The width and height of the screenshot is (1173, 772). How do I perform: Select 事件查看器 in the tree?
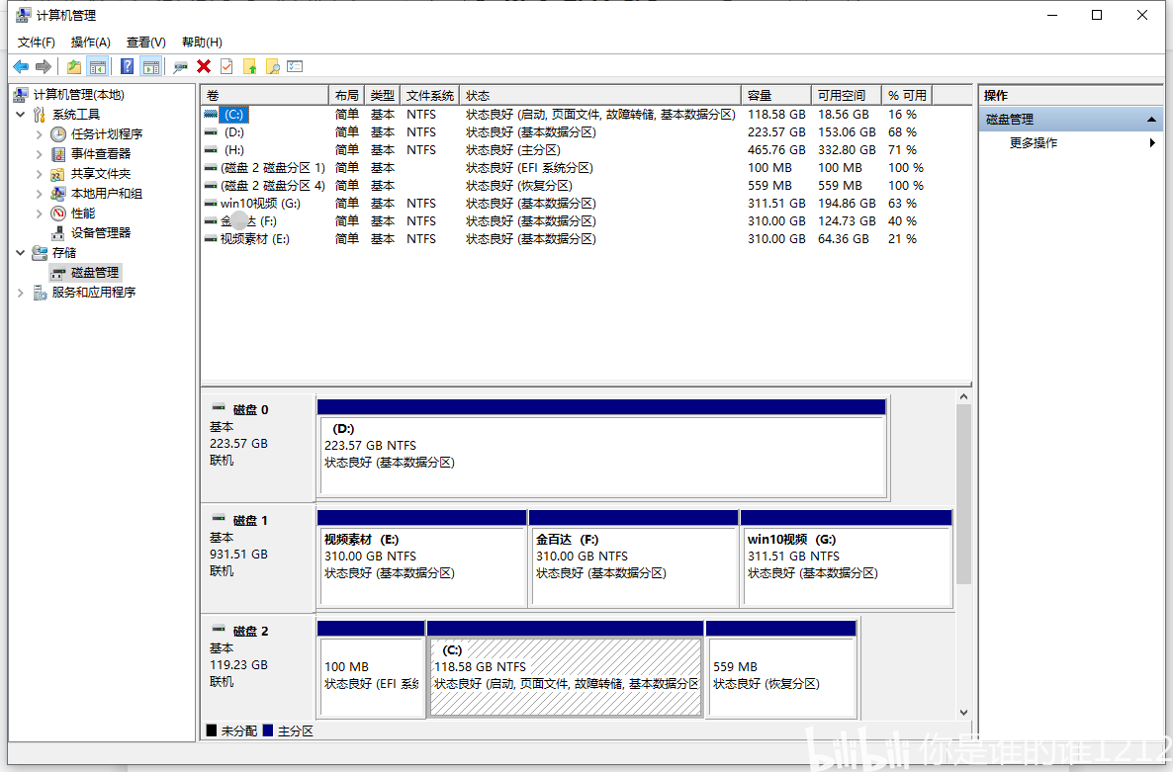pos(100,153)
